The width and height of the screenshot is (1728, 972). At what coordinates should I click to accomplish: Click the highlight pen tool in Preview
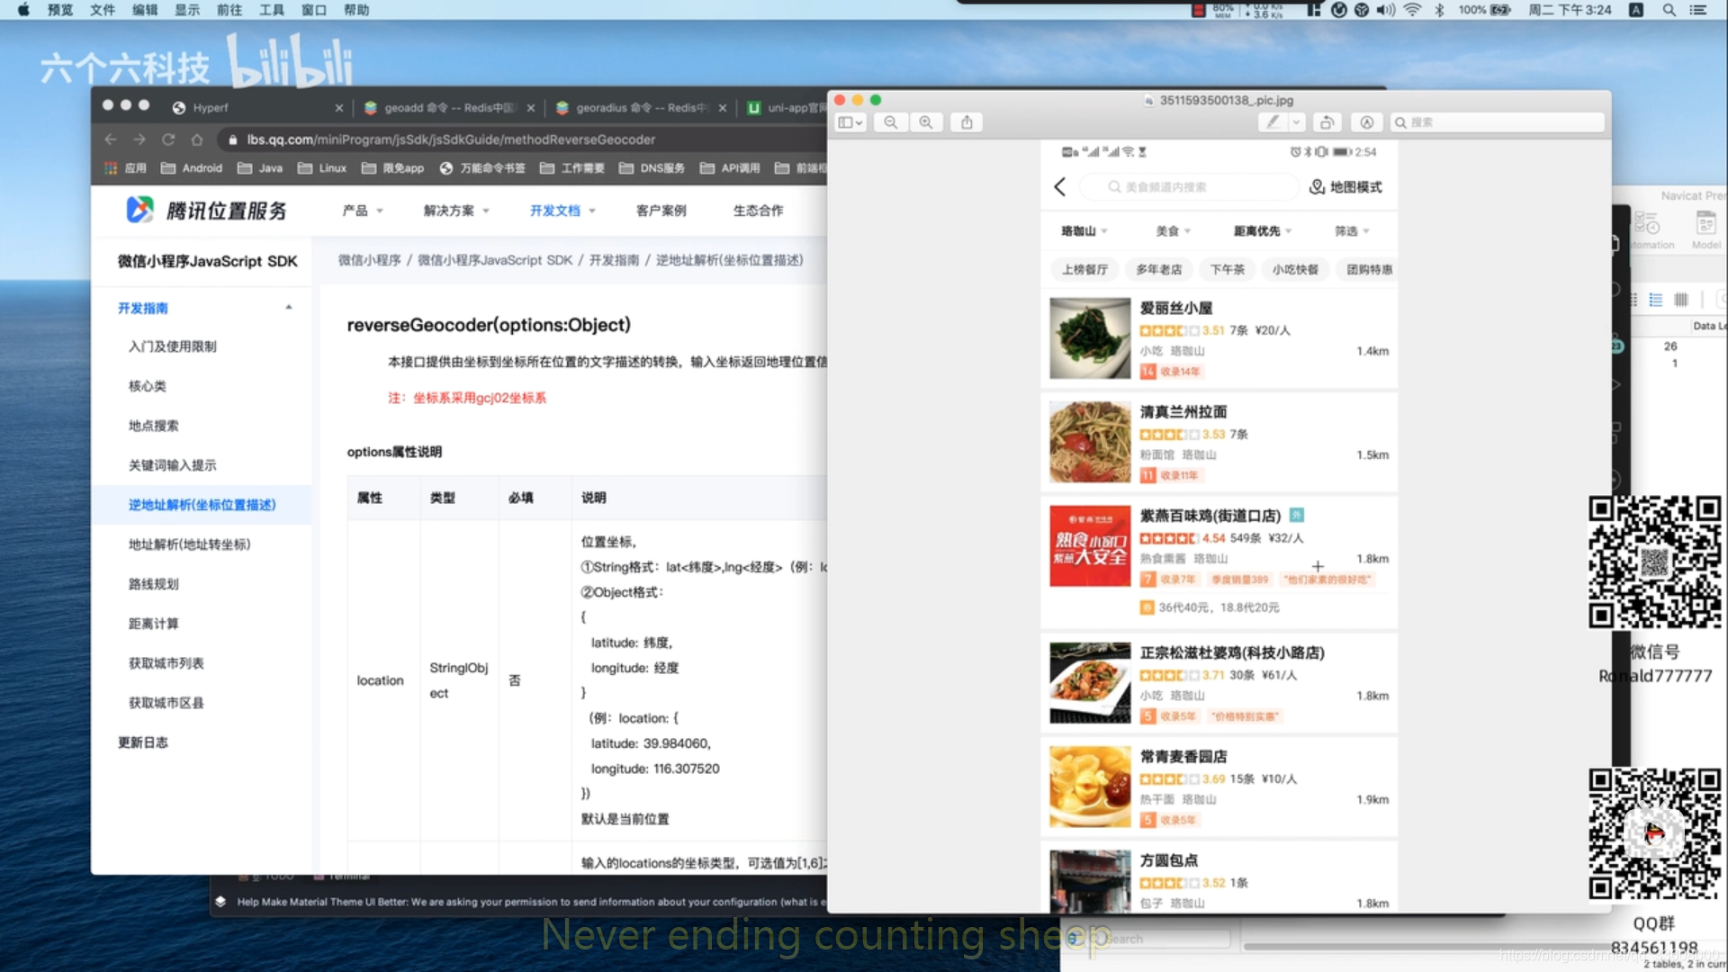click(x=1273, y=122)
